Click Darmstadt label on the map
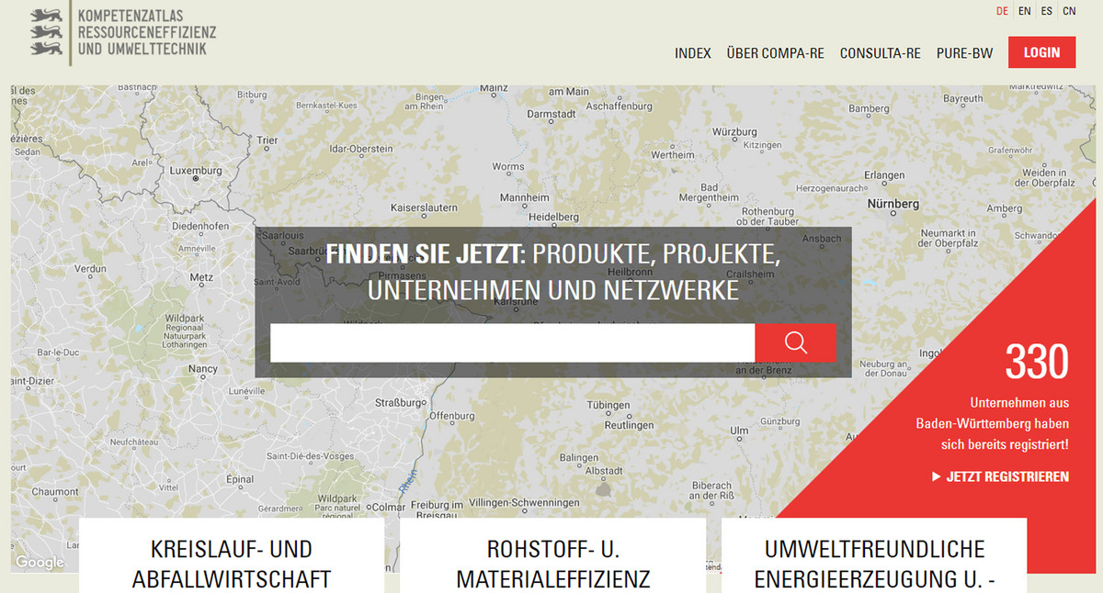This screenshot has height=593, width=1103. pyautogui.click(x=551, y=114)
